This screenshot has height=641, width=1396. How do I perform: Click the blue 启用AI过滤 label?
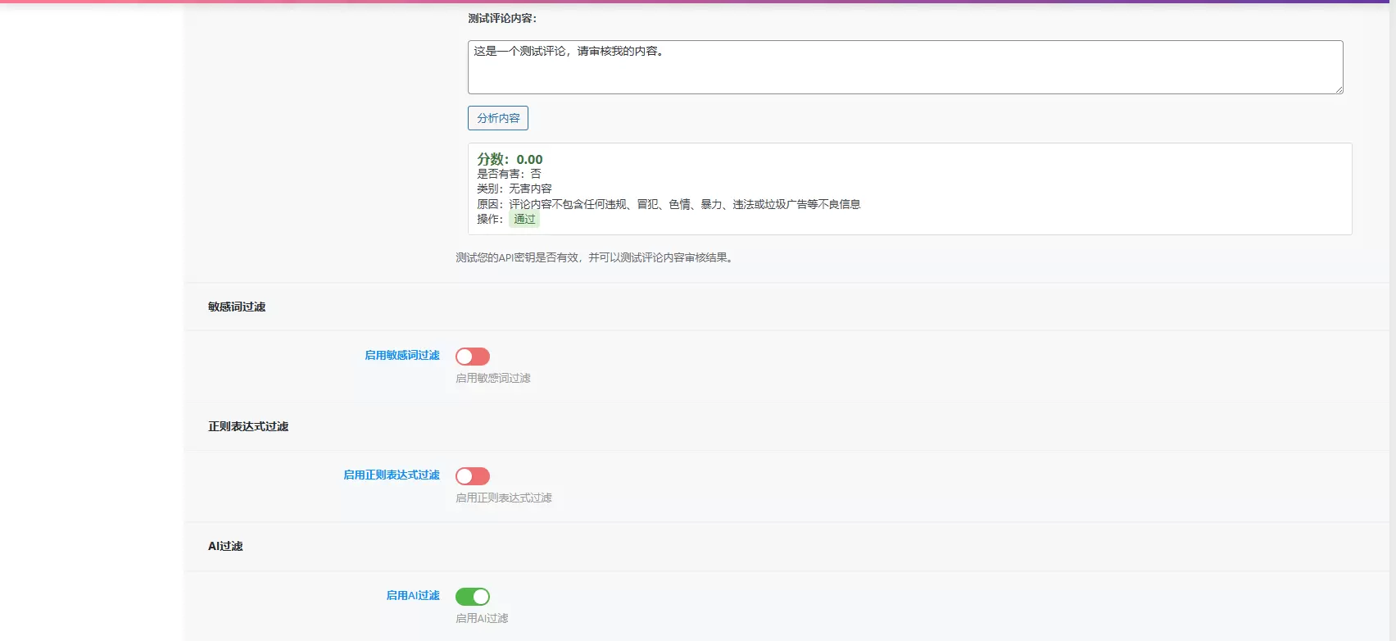(413, 595)
